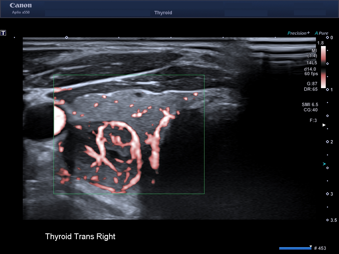Image resolution: width=339 pixels, height=254 pixels.
Task: Click the cine frame progress bar
Action: pyautogui.click(x=295, y=248)
